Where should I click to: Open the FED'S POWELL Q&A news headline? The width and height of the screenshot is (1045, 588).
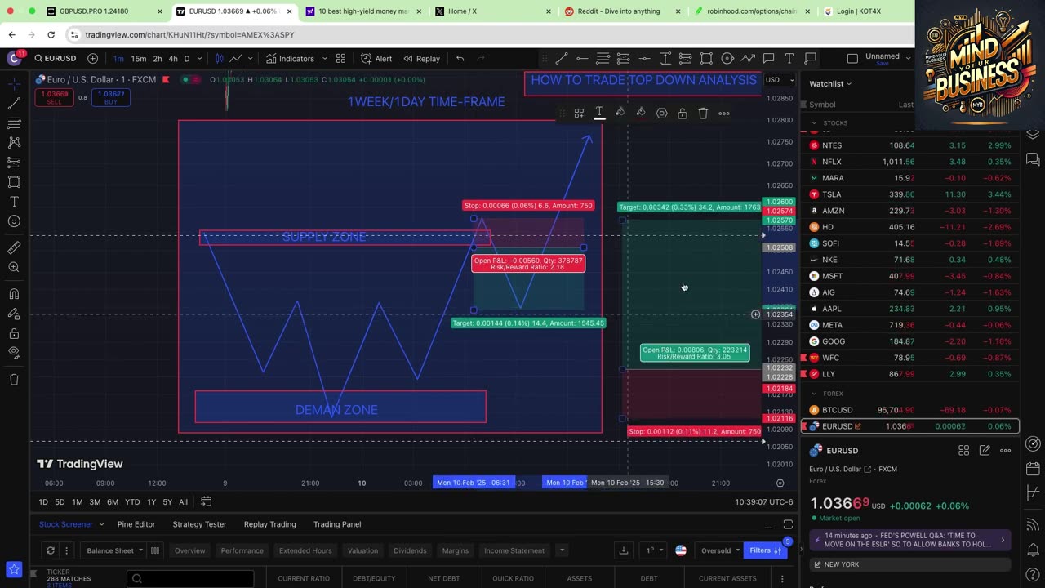[x=910, y=541]
